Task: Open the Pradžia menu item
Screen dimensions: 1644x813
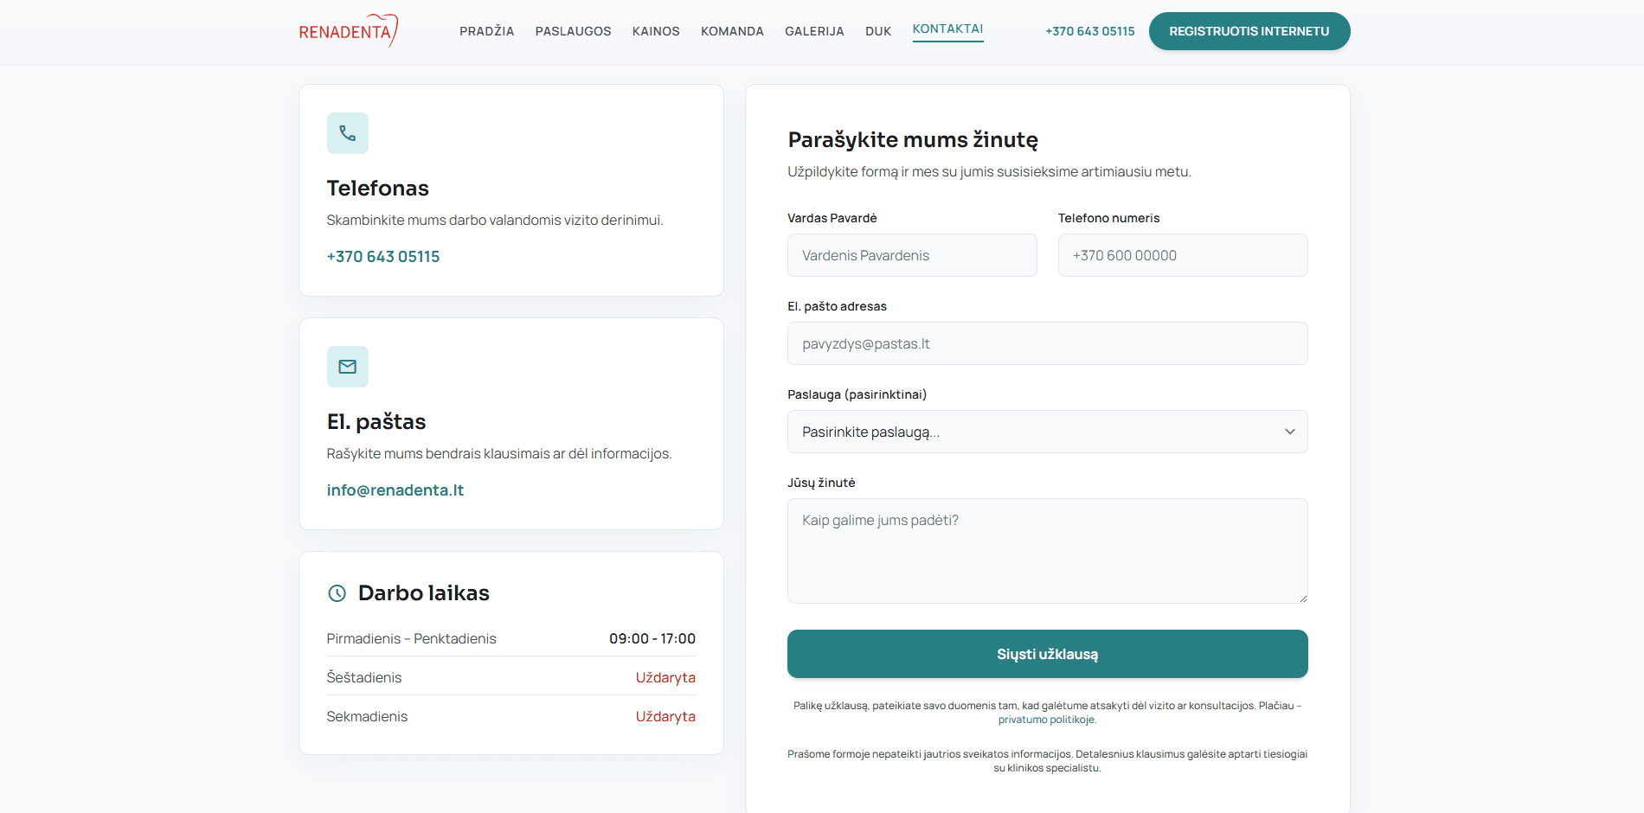Action: tap(487, 31)
